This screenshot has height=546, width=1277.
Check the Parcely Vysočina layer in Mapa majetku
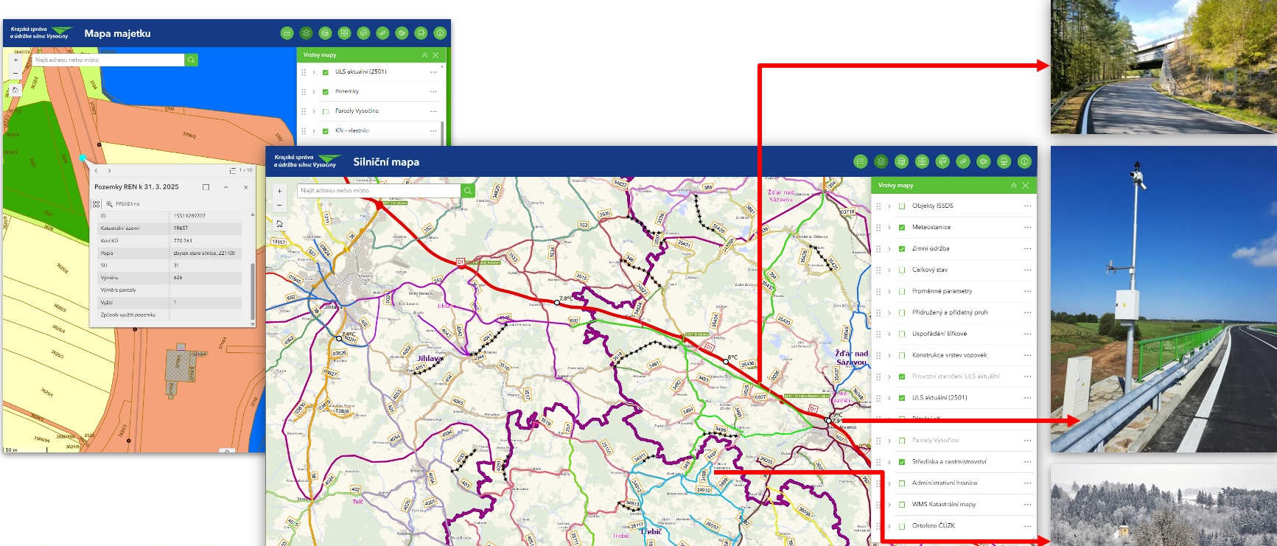[x=326, y=111]
